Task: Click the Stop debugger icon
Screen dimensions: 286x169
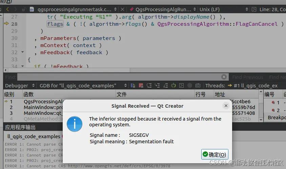Action: click(141, 85)
